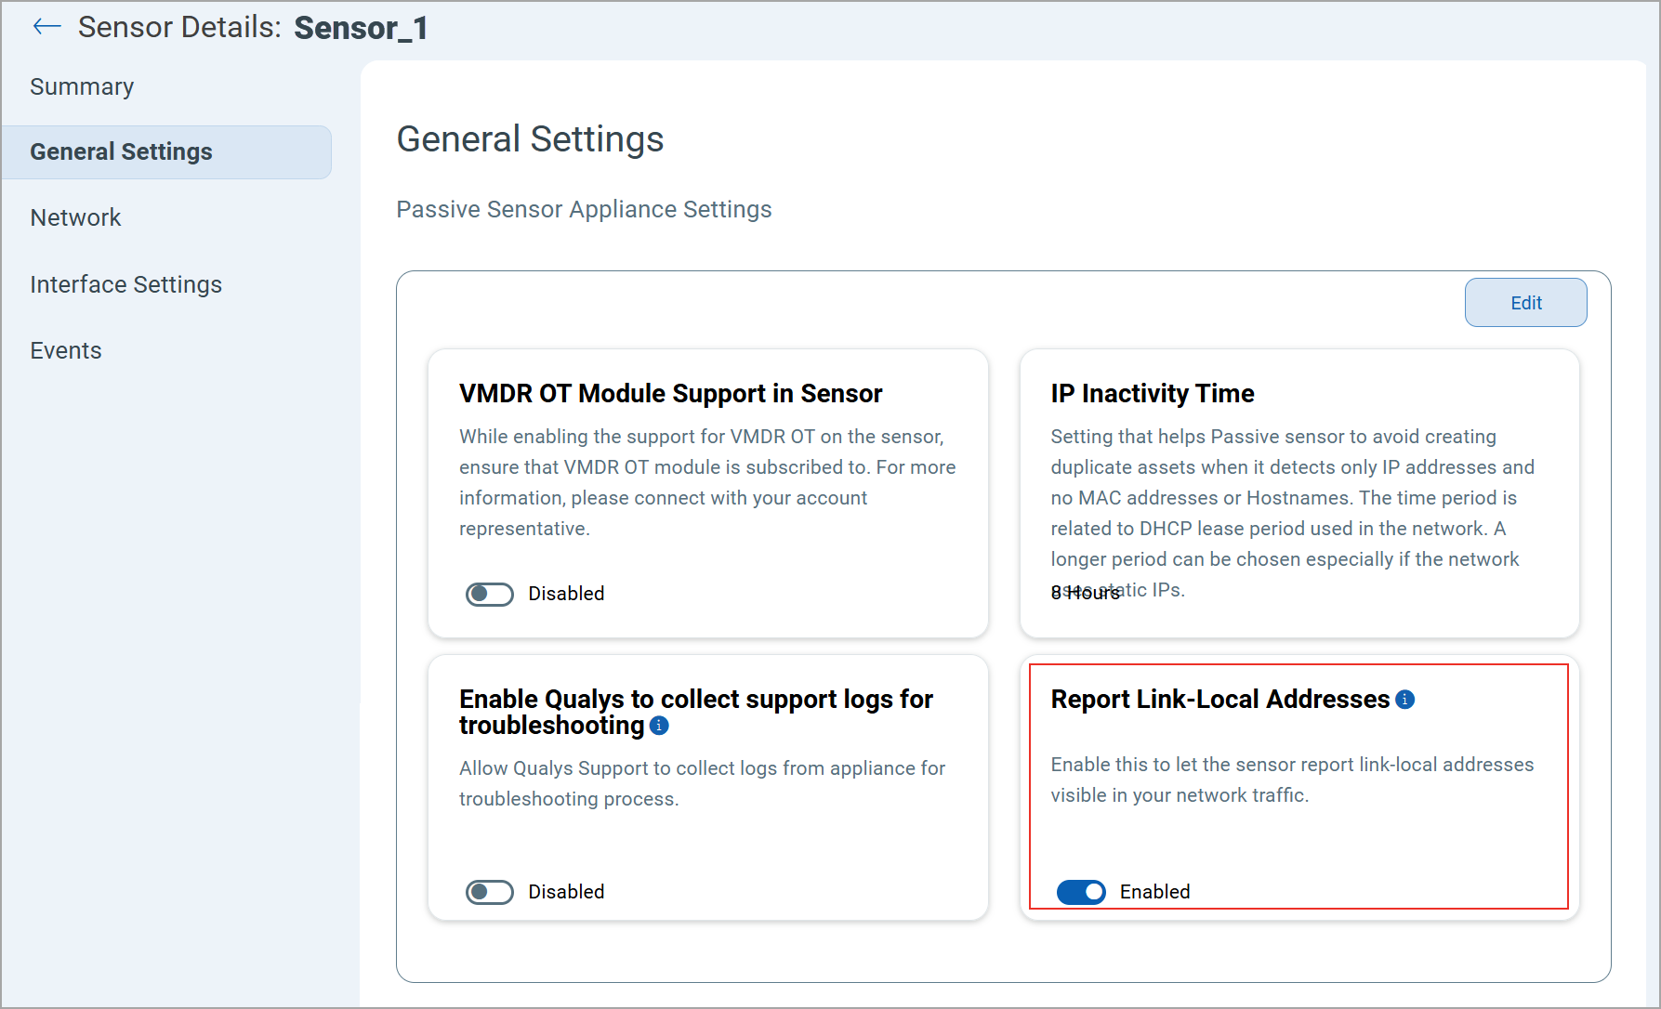Click the Enabled label for link-local addresses
Viewport: 1661px width, 1009px height.
click(1154, 892)
